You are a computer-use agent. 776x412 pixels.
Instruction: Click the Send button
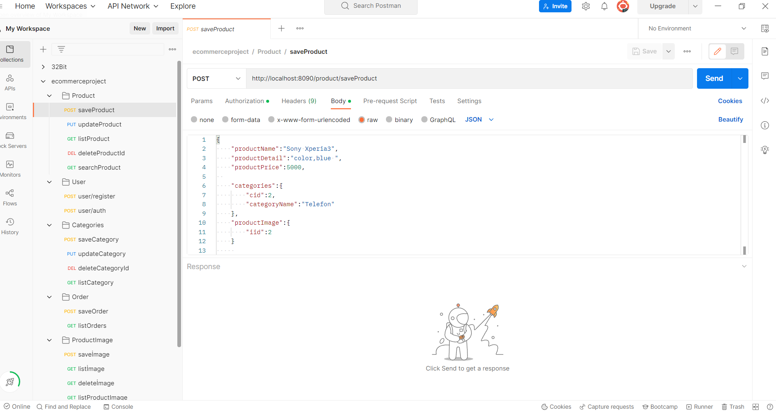point(714,78)
